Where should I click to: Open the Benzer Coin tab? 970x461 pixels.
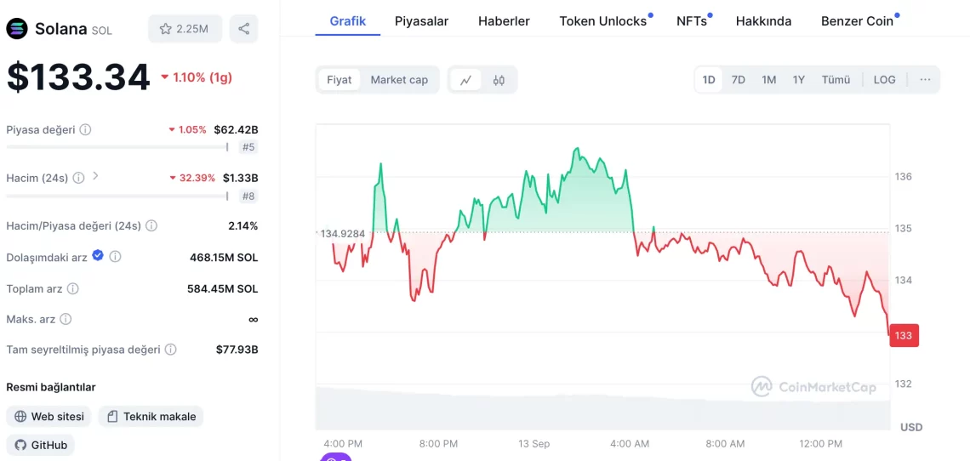[x=857, y=21]
